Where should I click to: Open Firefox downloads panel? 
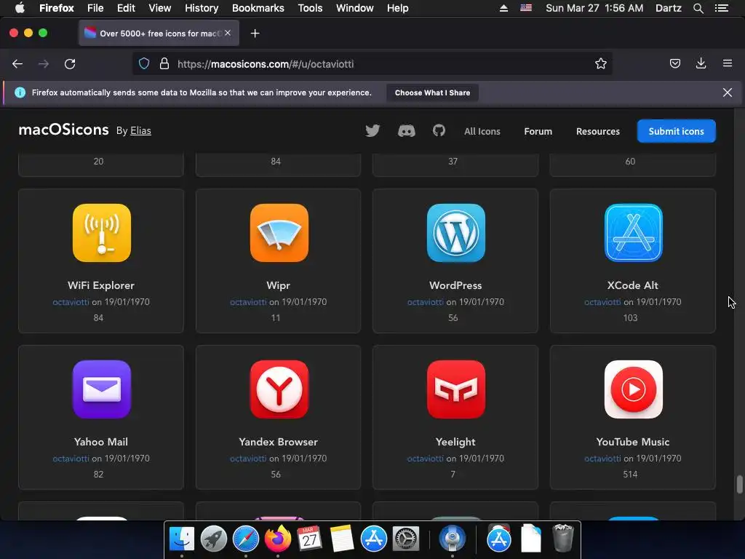point(701,63)
